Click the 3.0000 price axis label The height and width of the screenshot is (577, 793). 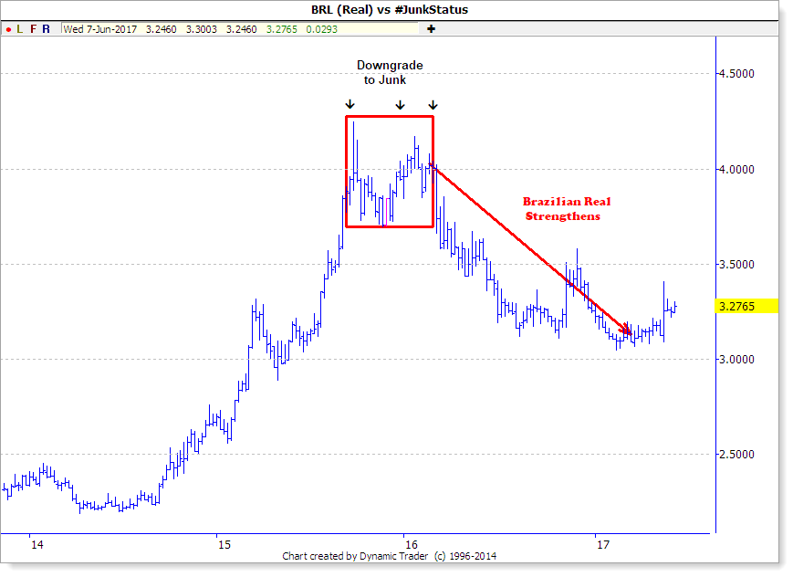[x=736, y=360]
